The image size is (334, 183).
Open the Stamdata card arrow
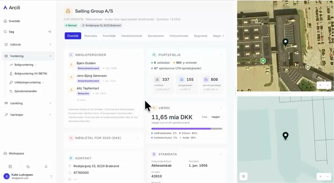point(221,154)
